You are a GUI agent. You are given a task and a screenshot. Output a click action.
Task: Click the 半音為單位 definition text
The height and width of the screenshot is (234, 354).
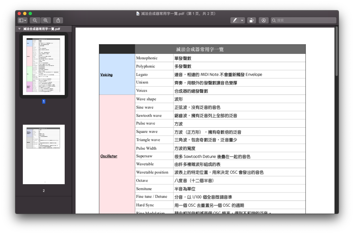pyautogui.click(x=185, y=189)
